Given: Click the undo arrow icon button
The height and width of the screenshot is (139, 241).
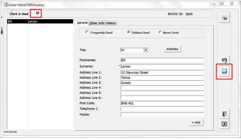Looking at the screenshot, I should point(224,60).
